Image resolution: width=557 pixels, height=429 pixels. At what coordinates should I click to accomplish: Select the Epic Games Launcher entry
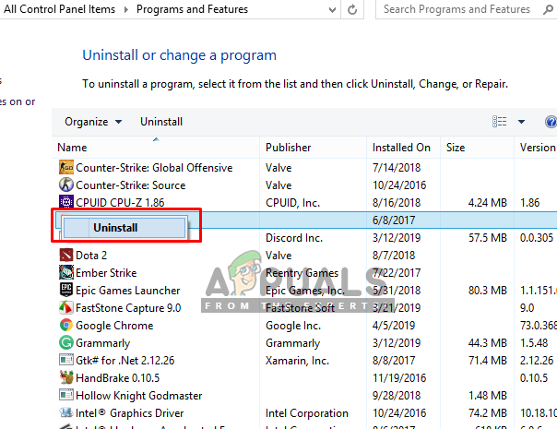(128, 290)
